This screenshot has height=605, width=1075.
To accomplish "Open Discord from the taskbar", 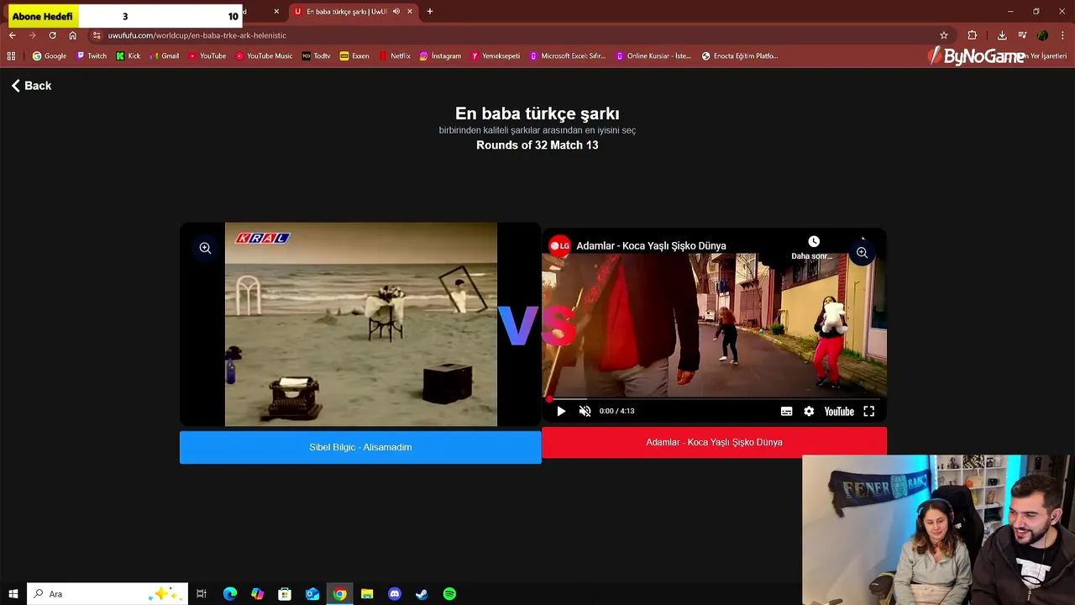I will point(395,594).
